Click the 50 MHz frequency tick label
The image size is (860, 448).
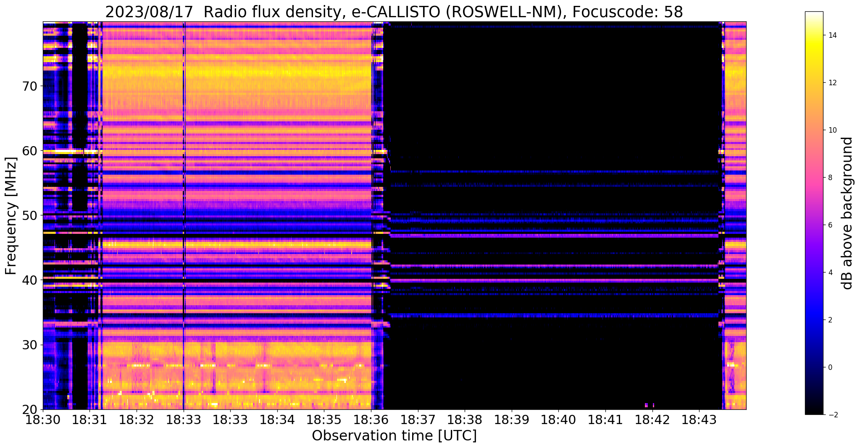click(x=29, y=215)
